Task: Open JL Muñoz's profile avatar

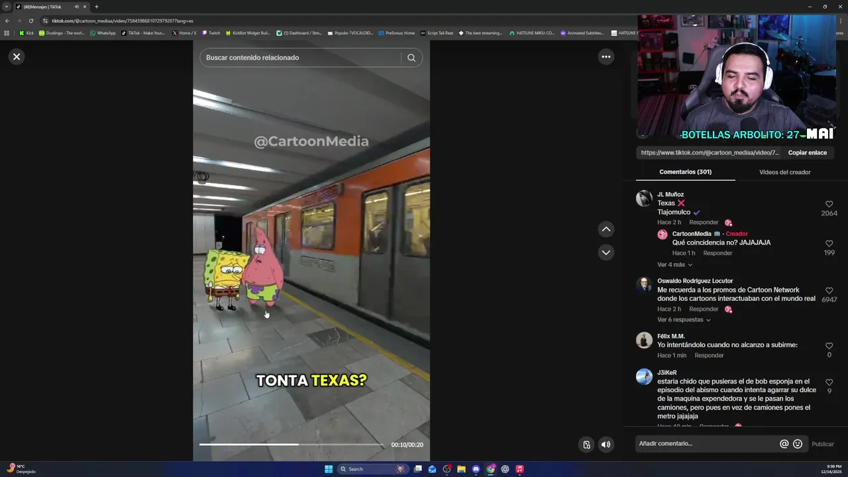Action: pyautogui.click(x=644, y=198)
